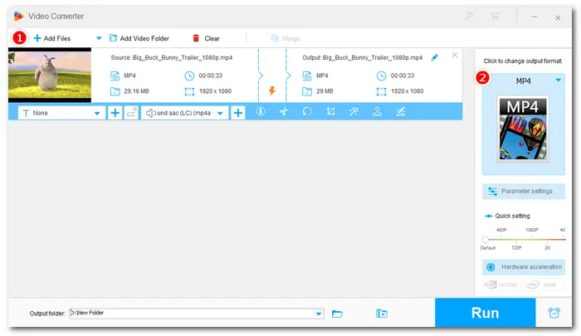This screenshot has width=581, height=336.
Task: Click the Merge button
Action: click(x=286, y=38)
